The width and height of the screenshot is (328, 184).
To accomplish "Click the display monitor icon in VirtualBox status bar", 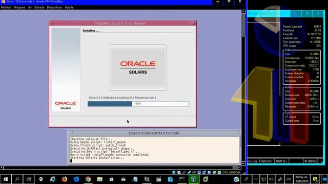I will coord(199,172).
